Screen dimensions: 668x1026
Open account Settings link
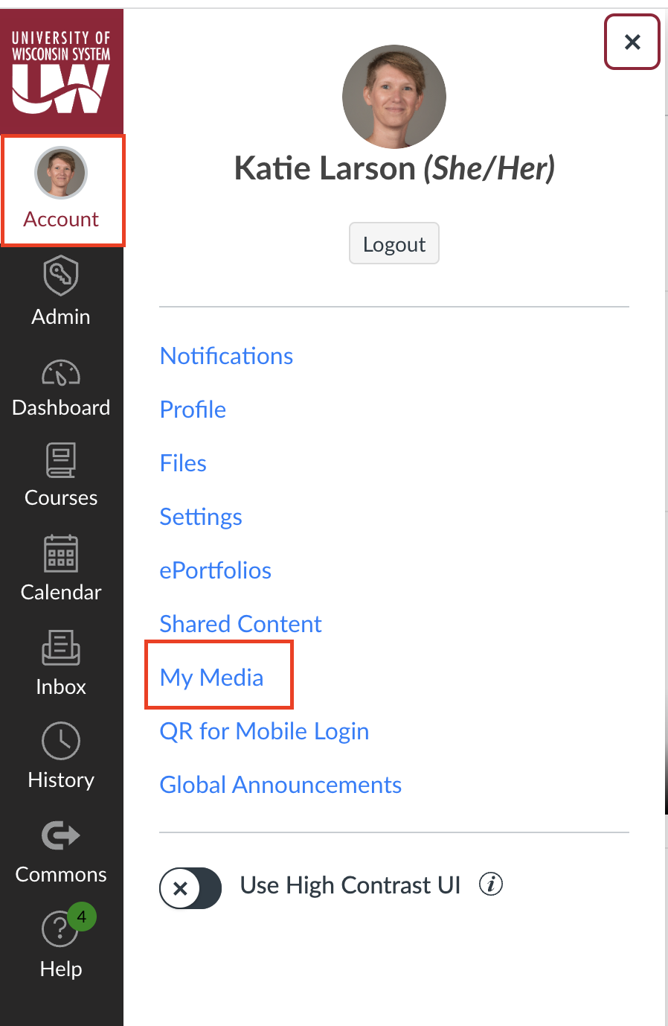point(201,517)
